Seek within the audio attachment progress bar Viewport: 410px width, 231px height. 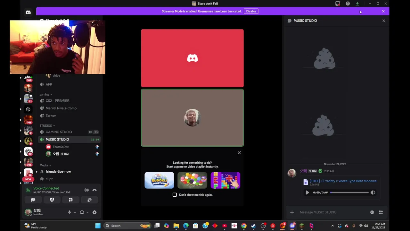pos(349,193)
